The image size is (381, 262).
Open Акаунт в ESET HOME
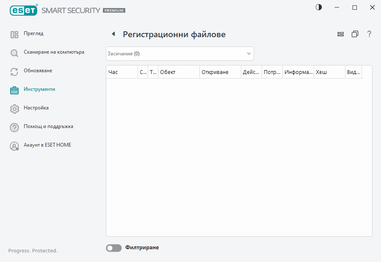(47, 145)
